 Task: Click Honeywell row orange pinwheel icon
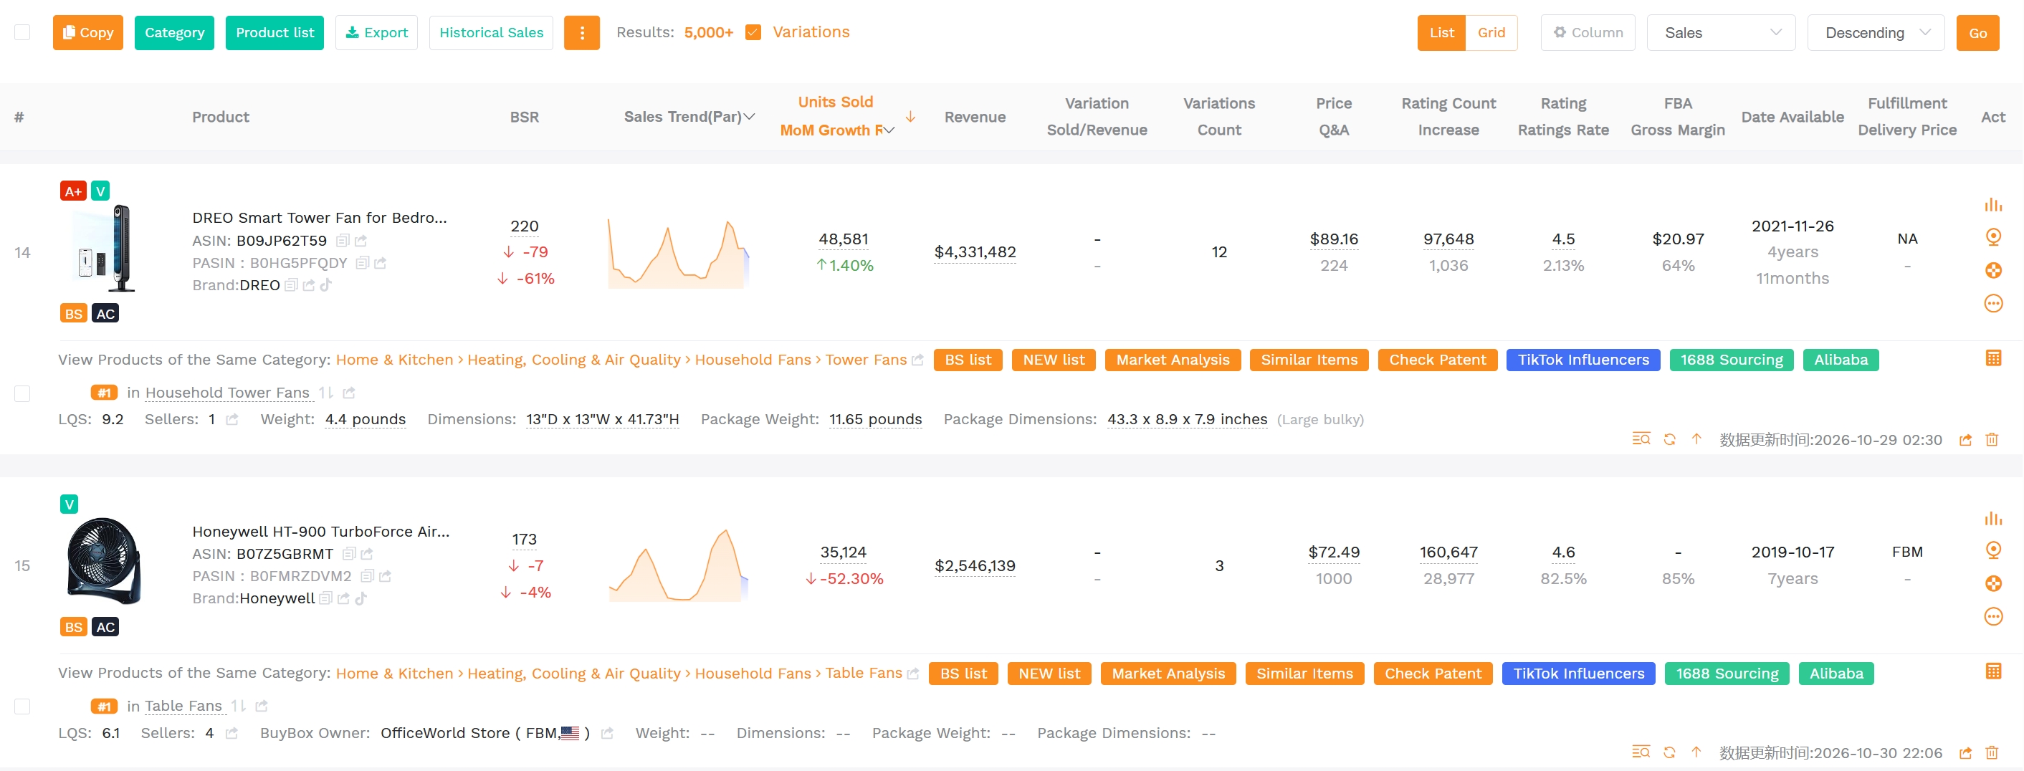coord(1992,584)
